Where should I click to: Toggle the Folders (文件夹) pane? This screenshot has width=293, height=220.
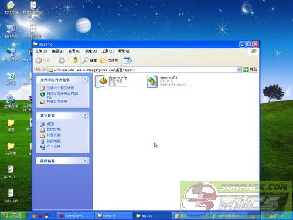tap(109, 60)
